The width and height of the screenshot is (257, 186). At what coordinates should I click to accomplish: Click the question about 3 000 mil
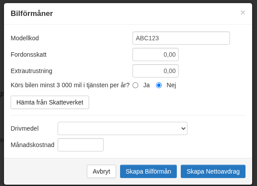[70, 85]
